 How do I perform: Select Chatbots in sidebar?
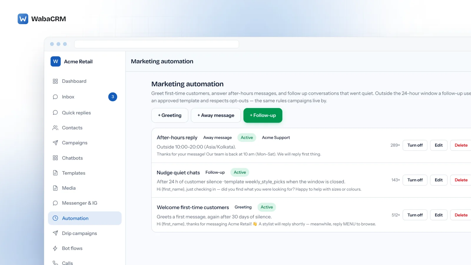[85, 158]
